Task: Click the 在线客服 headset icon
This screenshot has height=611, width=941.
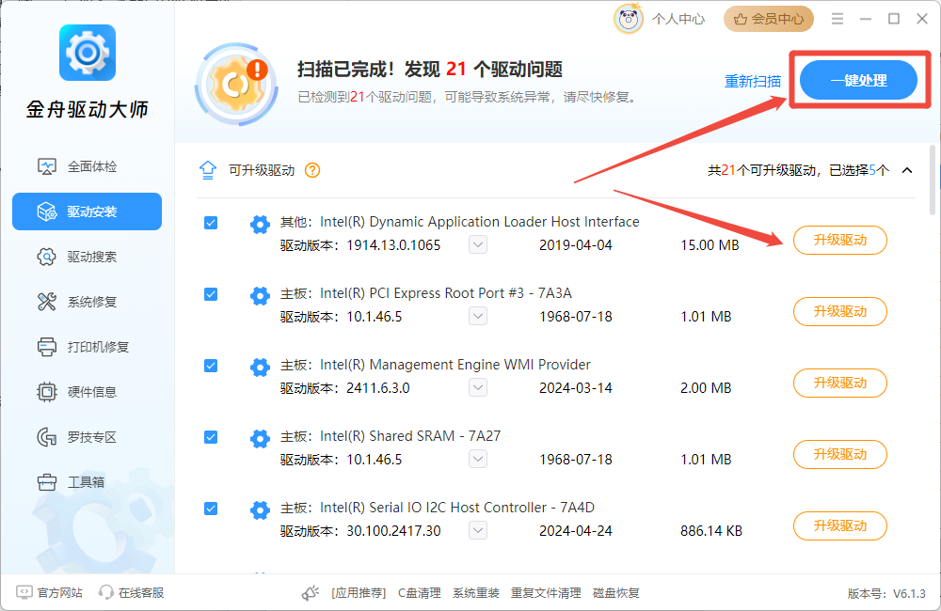Action: [106, 592]
